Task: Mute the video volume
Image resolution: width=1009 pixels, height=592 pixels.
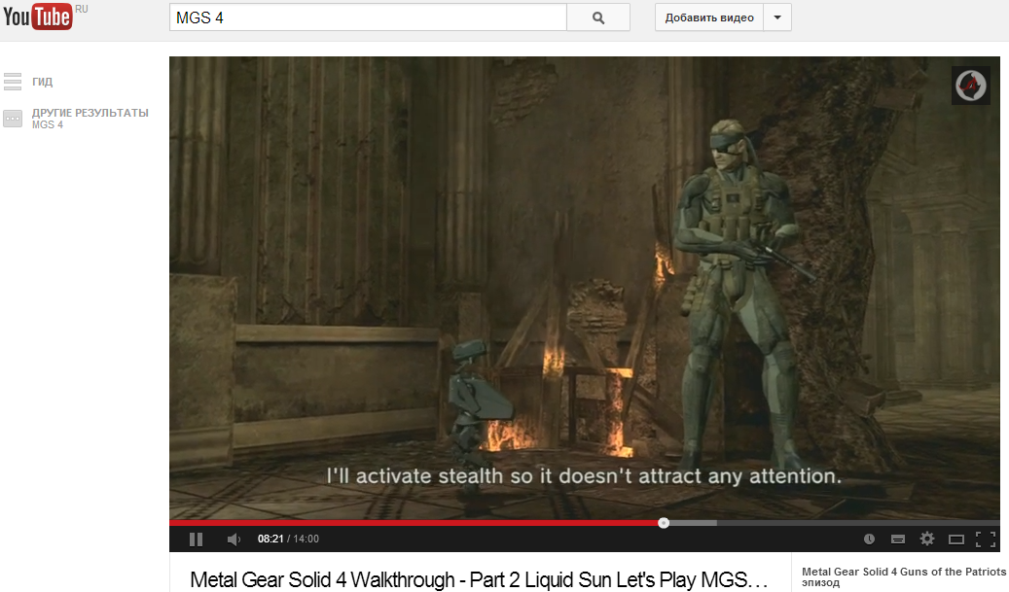Action: 234,540
